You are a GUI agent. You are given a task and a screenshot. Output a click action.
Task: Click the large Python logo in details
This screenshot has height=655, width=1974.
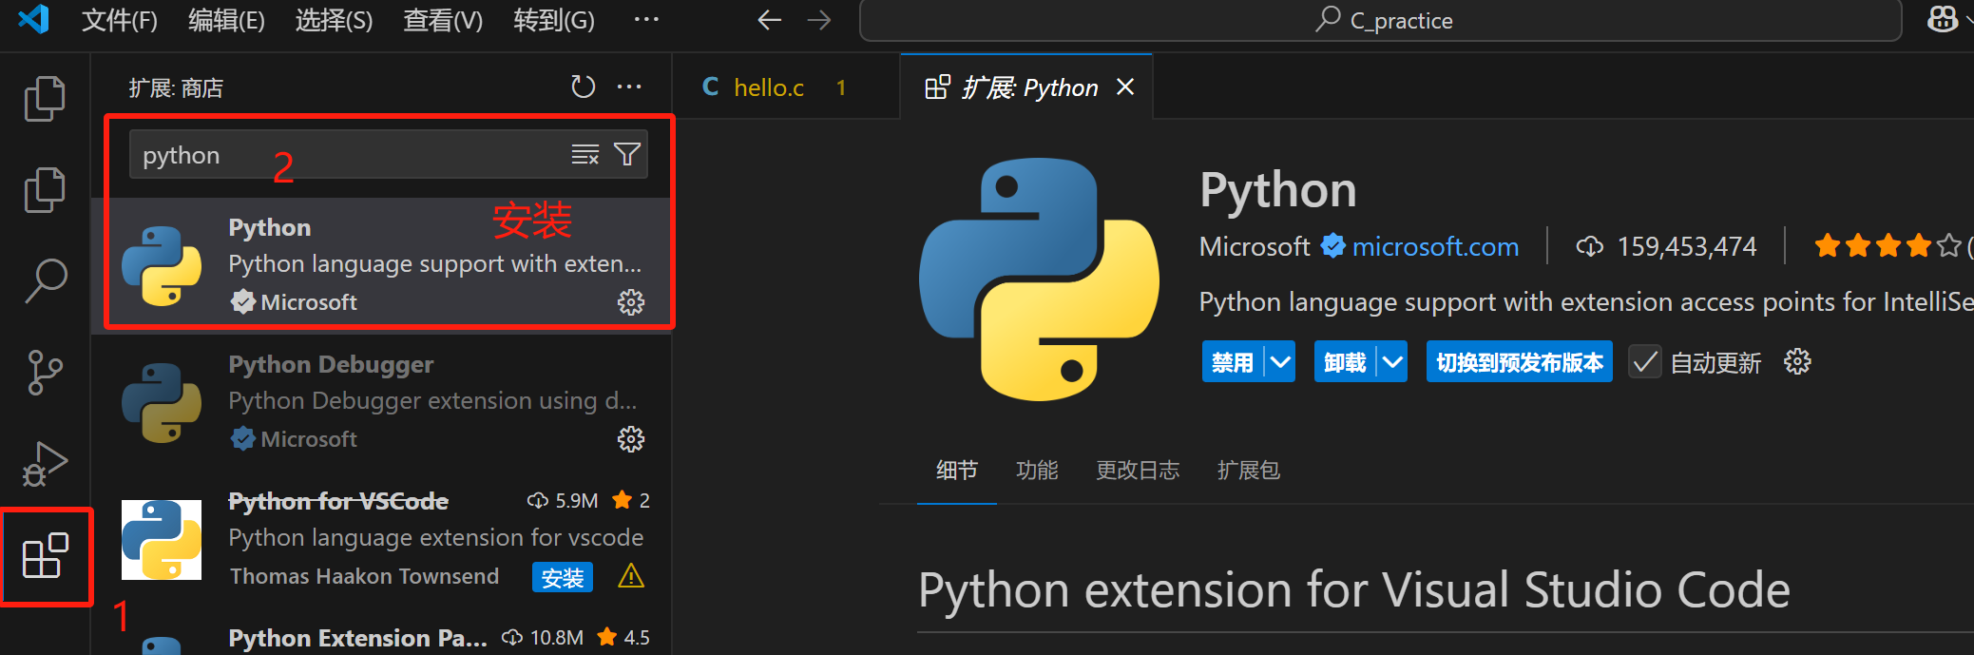[x=1040, y=279]
